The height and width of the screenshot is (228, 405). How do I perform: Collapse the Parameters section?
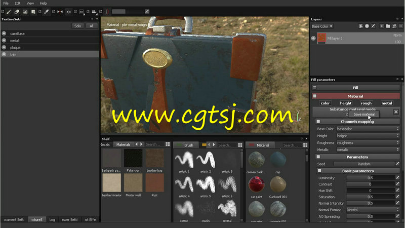coord(318,157)
